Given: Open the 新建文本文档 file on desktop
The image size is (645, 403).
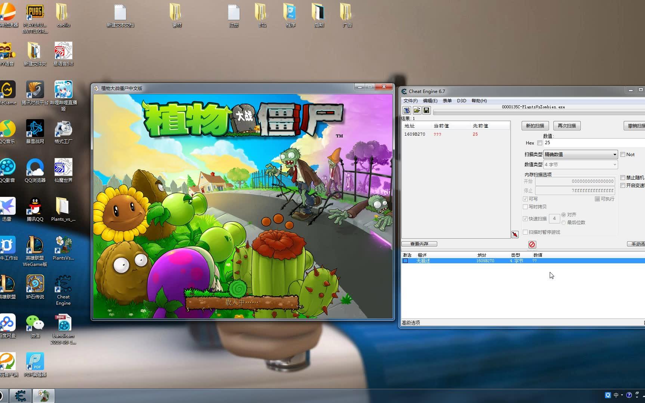Looking at the screenshot, I should coord(120,16).
